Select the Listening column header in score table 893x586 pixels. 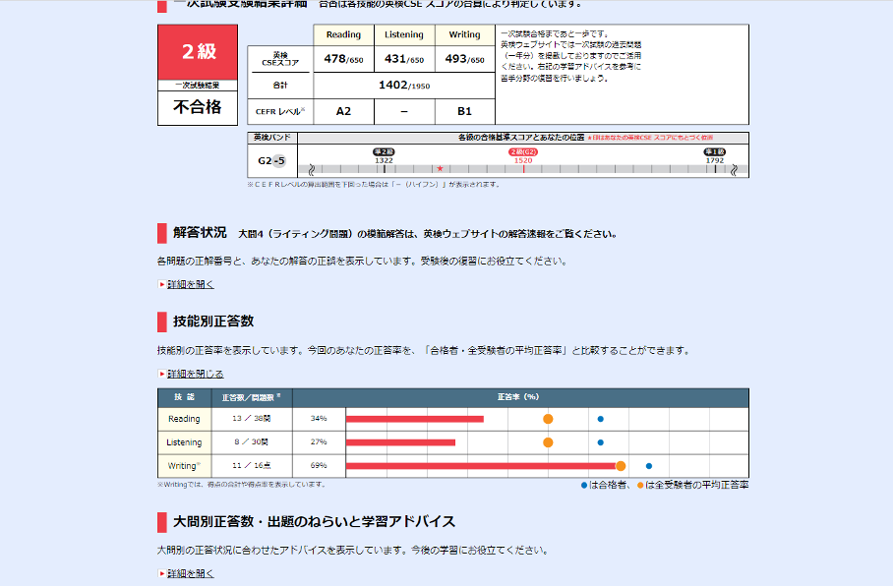coord(404,34)
